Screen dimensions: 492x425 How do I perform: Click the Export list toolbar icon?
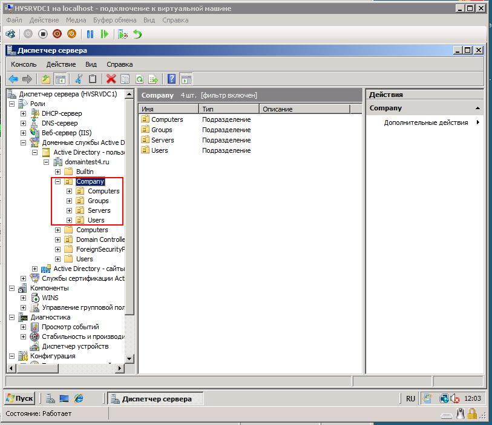[154, 79]
